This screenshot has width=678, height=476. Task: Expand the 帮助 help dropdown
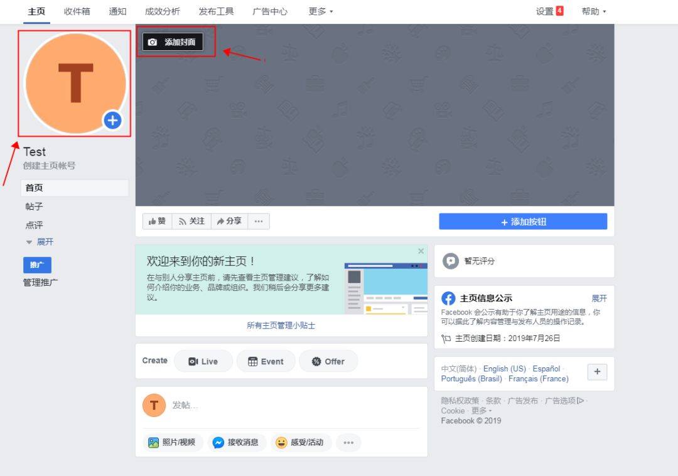click(594, 12)
